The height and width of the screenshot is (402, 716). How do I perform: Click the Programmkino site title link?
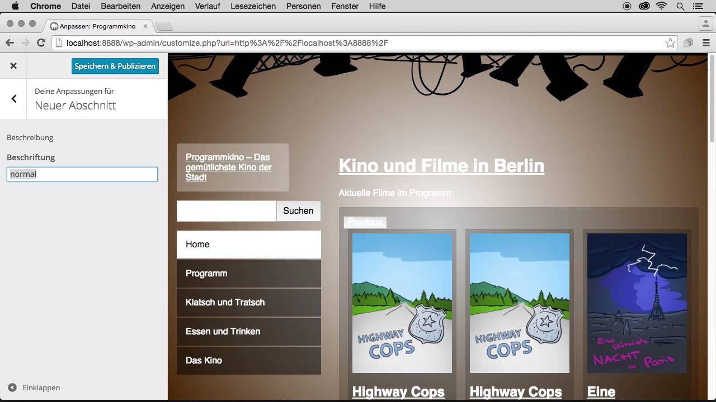click(x=229, y=167)
